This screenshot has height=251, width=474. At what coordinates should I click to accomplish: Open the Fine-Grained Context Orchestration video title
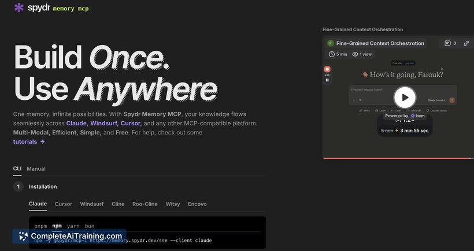380,43
